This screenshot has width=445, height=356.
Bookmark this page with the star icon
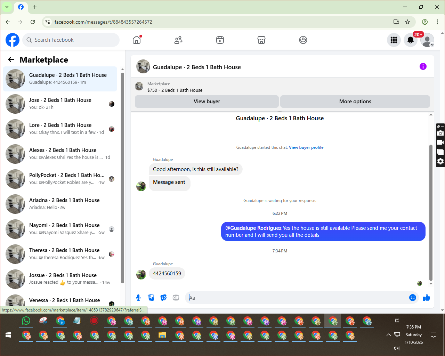tap(407, 22)
